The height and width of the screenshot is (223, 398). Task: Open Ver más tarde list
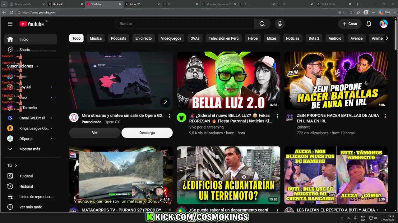30,207
